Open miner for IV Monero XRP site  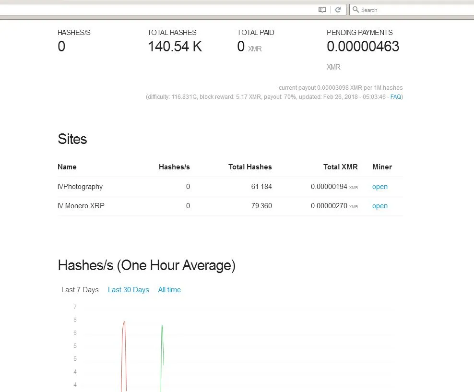[x=379, y=206]
